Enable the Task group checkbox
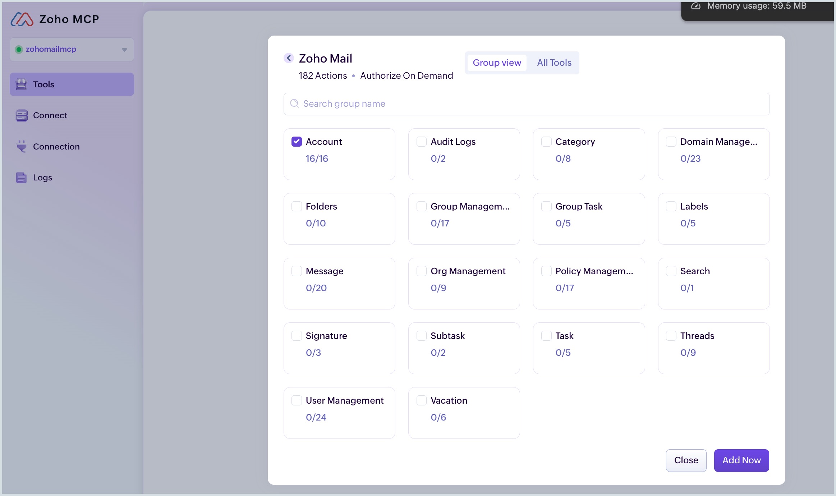This screenshot has width=836, height=496. coord(546,336)
